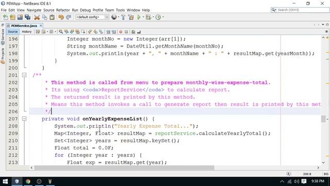Select the PEMService.java editor tab
This screenshot has width=330, height=186.
pyautogui.click(x=24, y=26)
